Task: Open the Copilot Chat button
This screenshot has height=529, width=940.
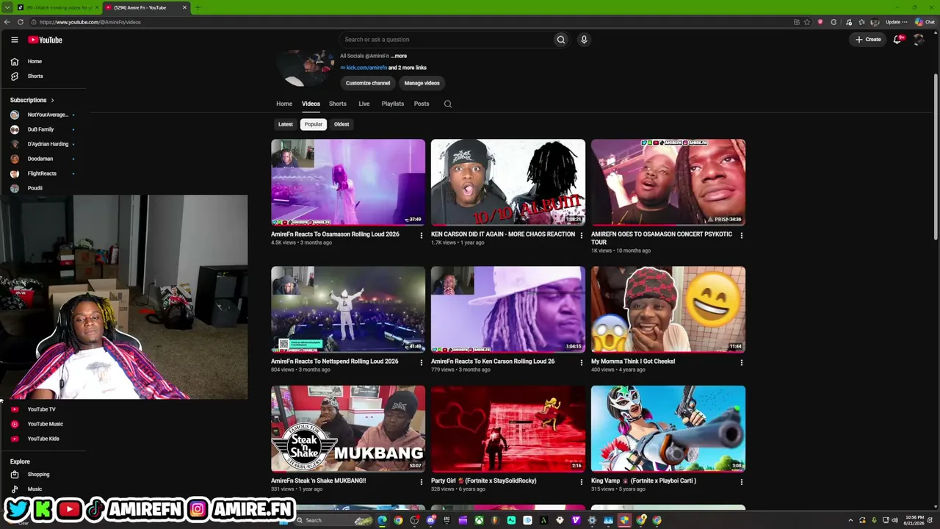Action: [x=925, y=22]
